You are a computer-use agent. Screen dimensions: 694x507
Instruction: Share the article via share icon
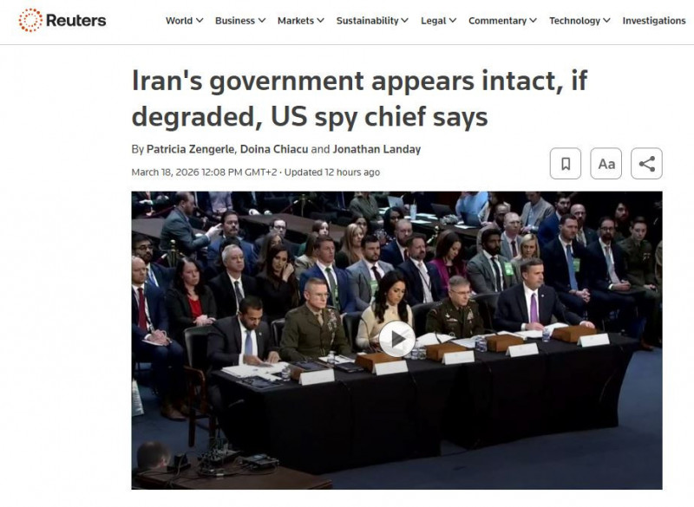tap(646, 164)
